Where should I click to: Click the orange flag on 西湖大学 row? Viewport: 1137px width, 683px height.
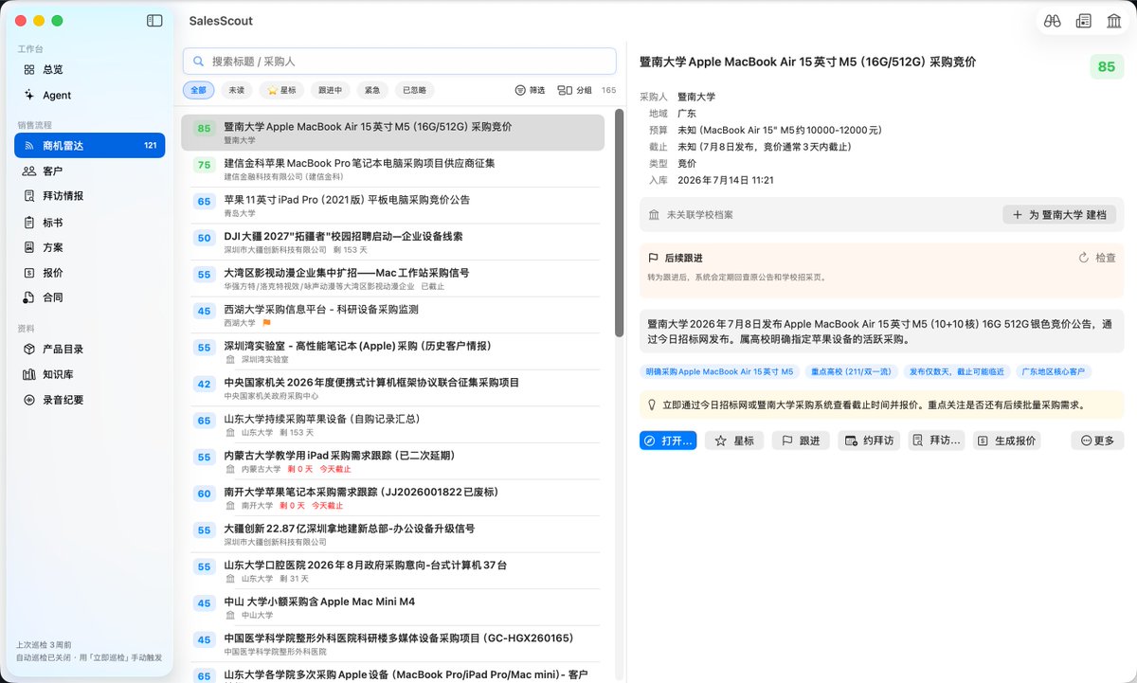(266, 323)
